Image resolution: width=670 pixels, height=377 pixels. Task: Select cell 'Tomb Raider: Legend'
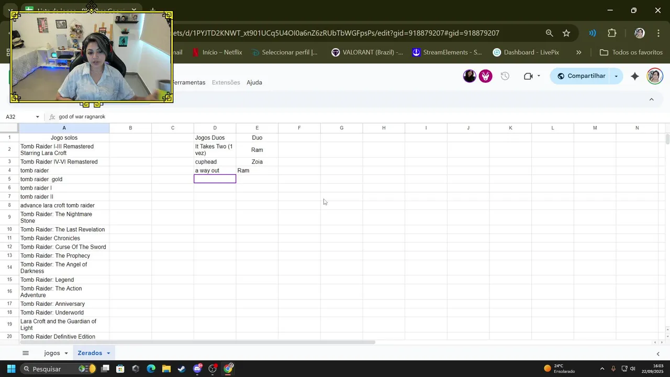(x=64, y=280)
